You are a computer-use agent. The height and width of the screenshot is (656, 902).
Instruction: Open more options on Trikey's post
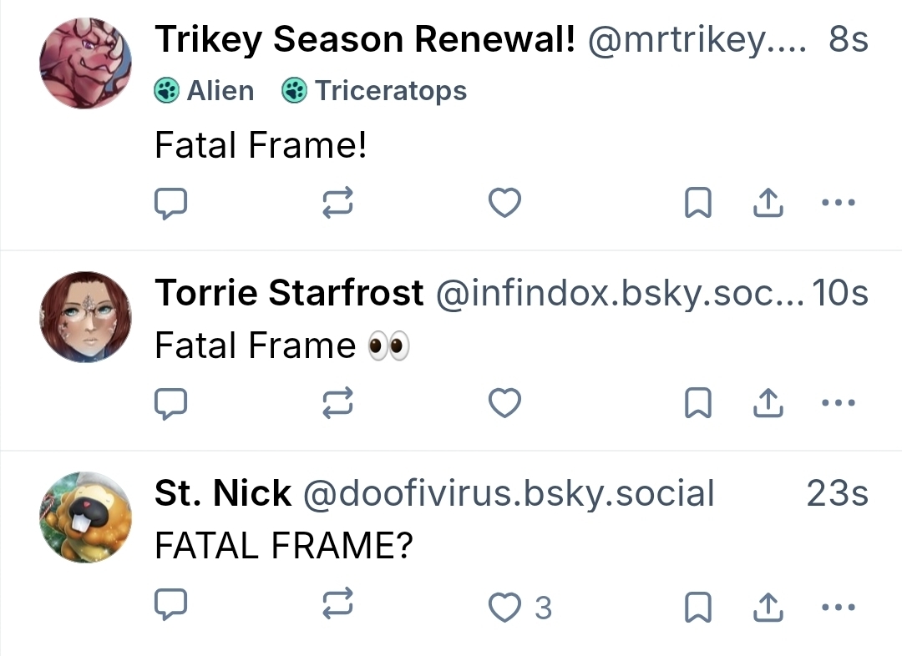pos(839,203)
